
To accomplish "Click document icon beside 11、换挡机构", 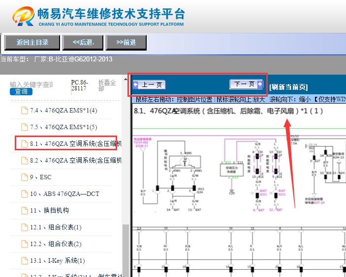I will click(24, 211).
